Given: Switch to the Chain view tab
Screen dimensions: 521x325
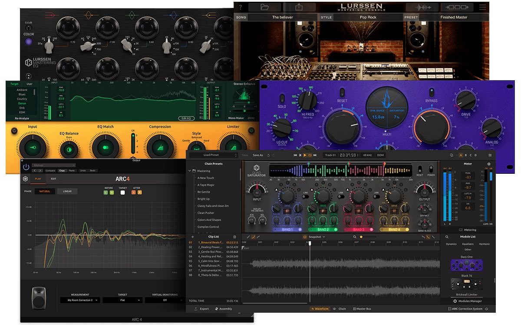Looking at the screenshot, I should 340,309.
